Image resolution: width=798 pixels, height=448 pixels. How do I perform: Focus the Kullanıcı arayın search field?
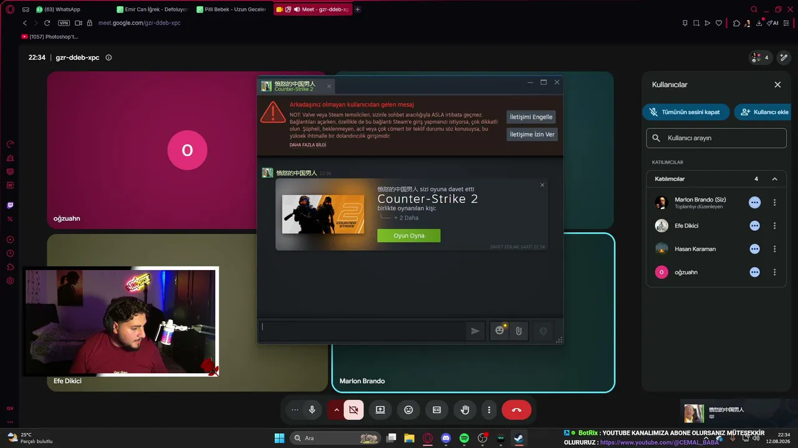point(716,138)
